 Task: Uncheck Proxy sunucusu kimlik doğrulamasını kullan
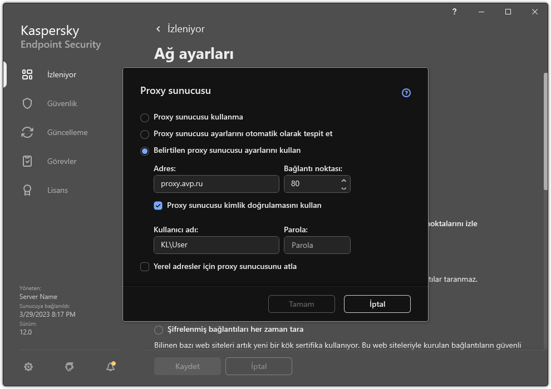[x=158, y=206]
